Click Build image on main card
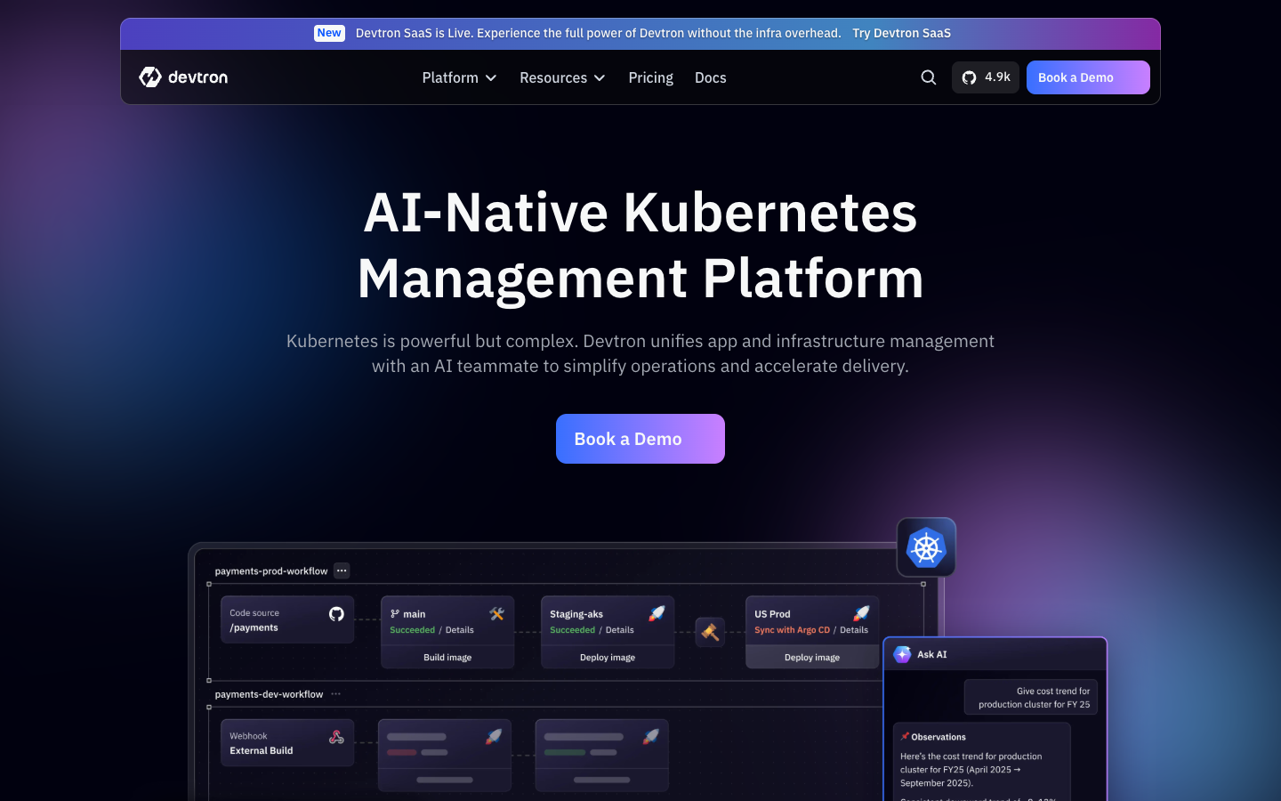This screenshot has width=1281, height=801. pos(447,657)
